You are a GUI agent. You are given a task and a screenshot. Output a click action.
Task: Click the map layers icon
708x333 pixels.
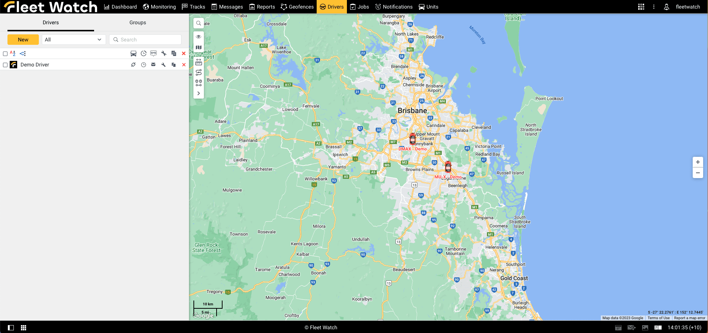tap(199, 47)
